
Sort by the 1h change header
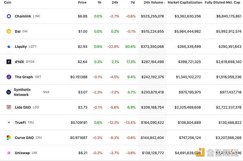pyautogui.click(x=99, y=2)
